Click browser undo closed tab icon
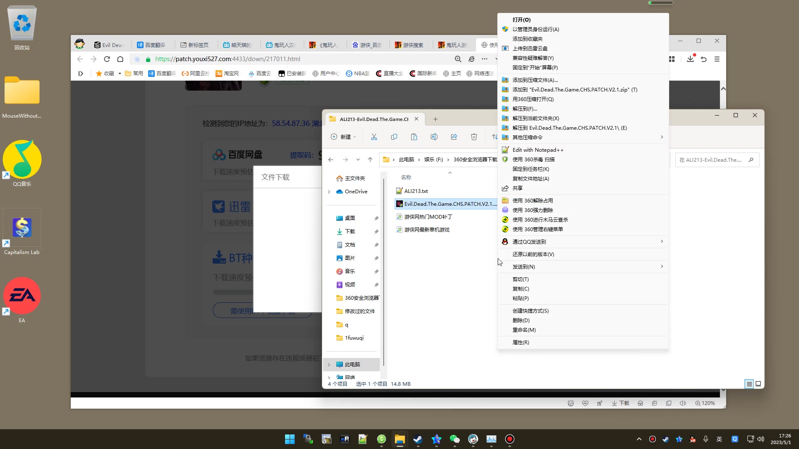This screenshot has width=799, height=449. [704, 59]
